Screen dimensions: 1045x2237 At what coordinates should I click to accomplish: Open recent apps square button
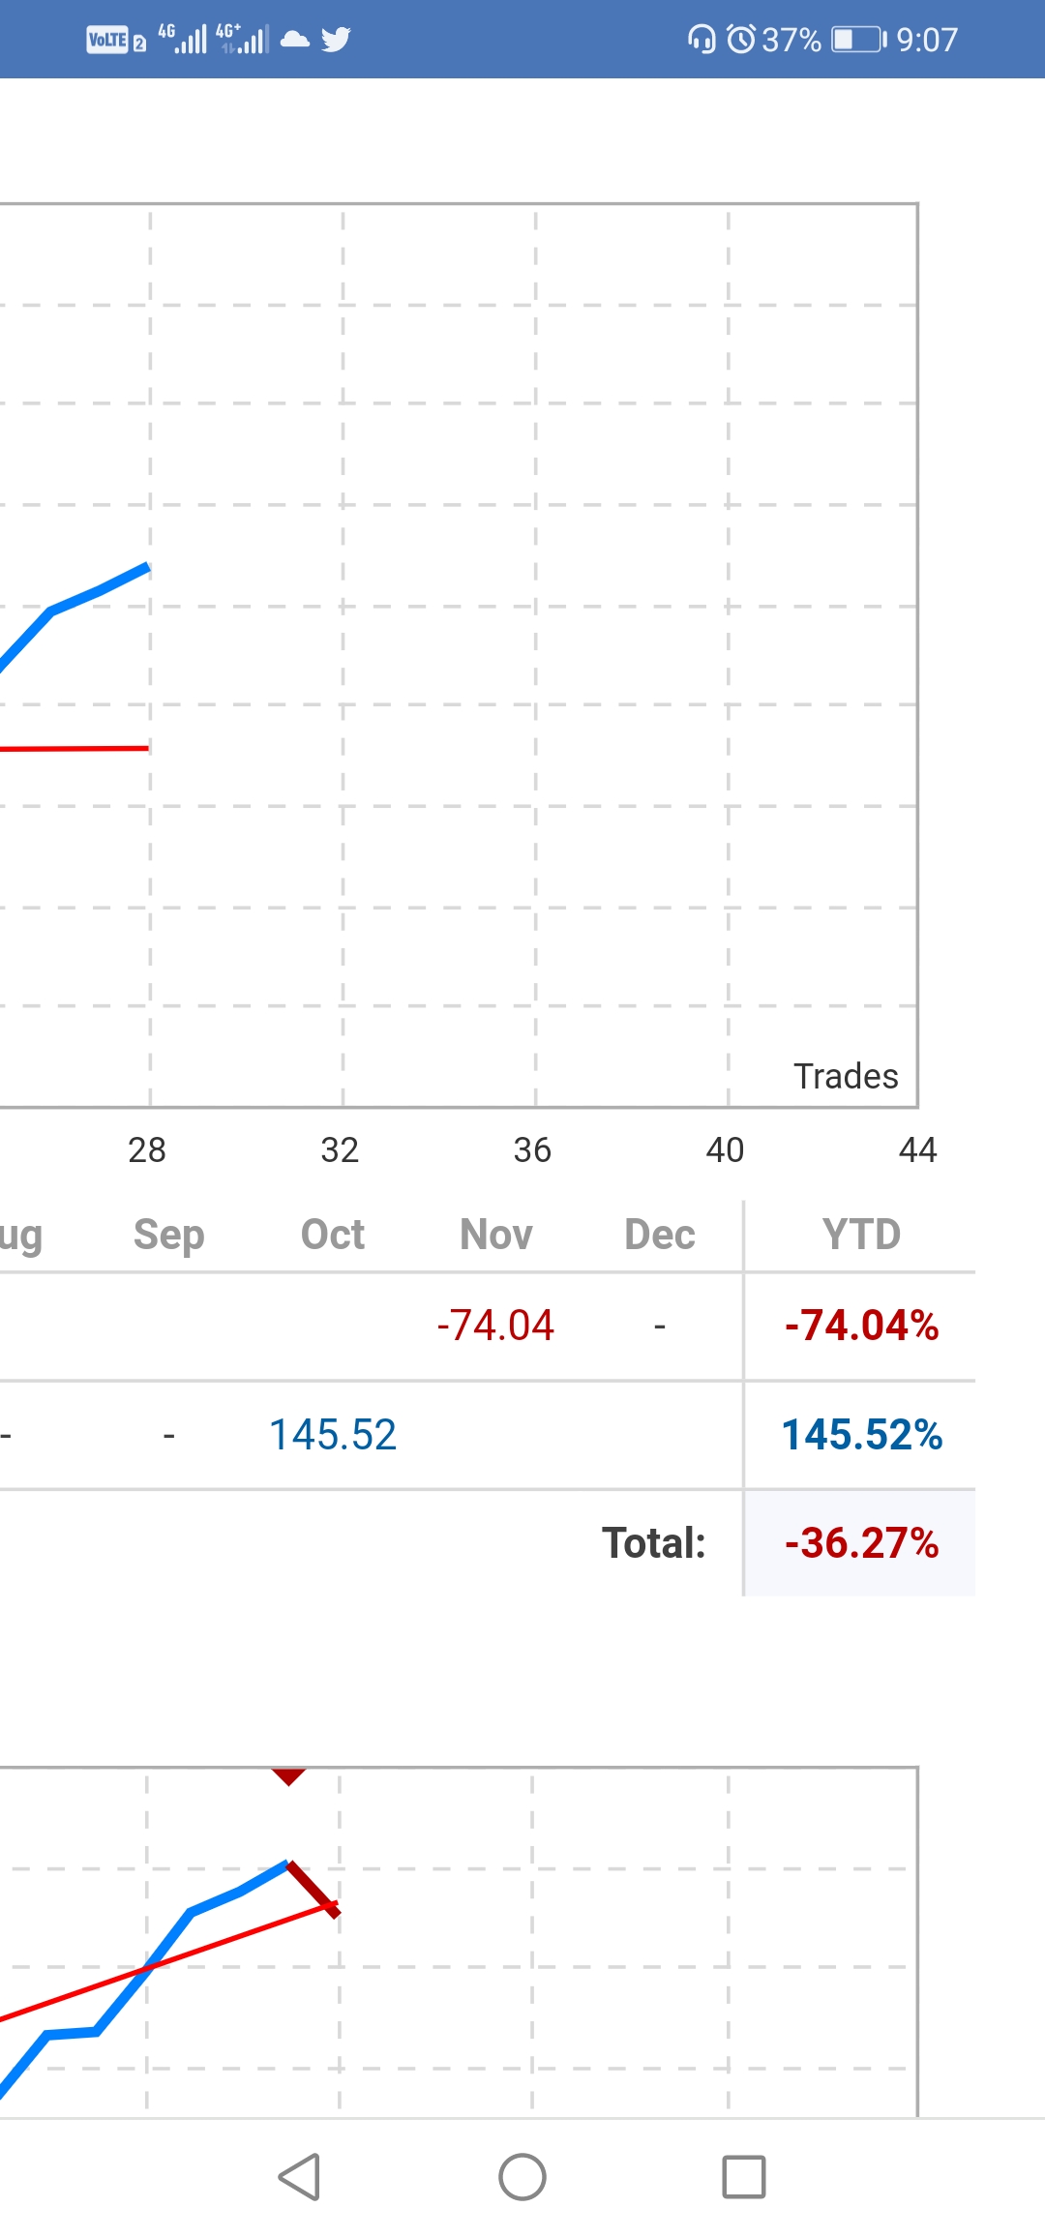[x=744, y=2177]
